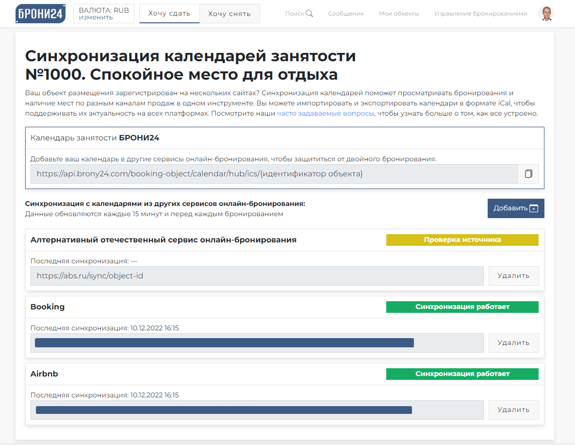The height and width of the screenshot is (445, 575).
Task: Change currency via the изменить link
Action: point(96,17)
